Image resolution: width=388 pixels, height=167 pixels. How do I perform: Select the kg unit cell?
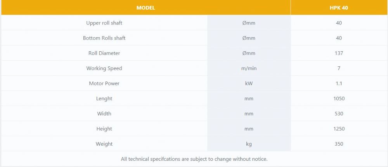(x=249, y=144)
